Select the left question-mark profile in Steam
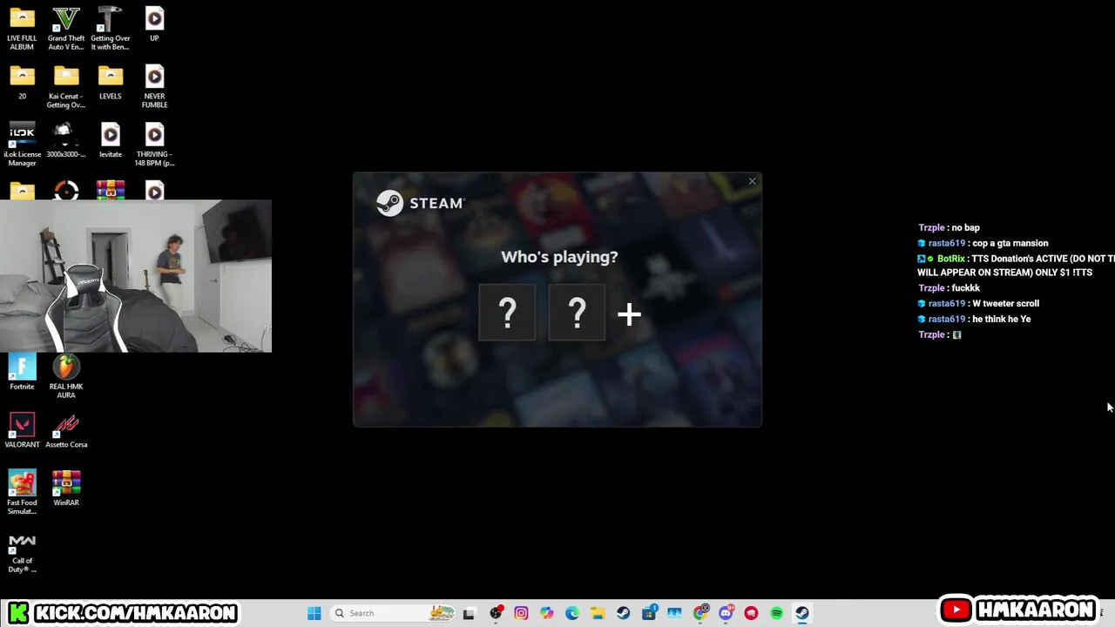The width and height of the screenshot is (1115, 627). click(507, 313)
